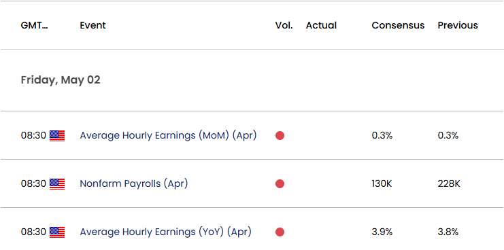
Task: Click the 3.9% consensus for YoY earnings
Action: pos(382,232)
